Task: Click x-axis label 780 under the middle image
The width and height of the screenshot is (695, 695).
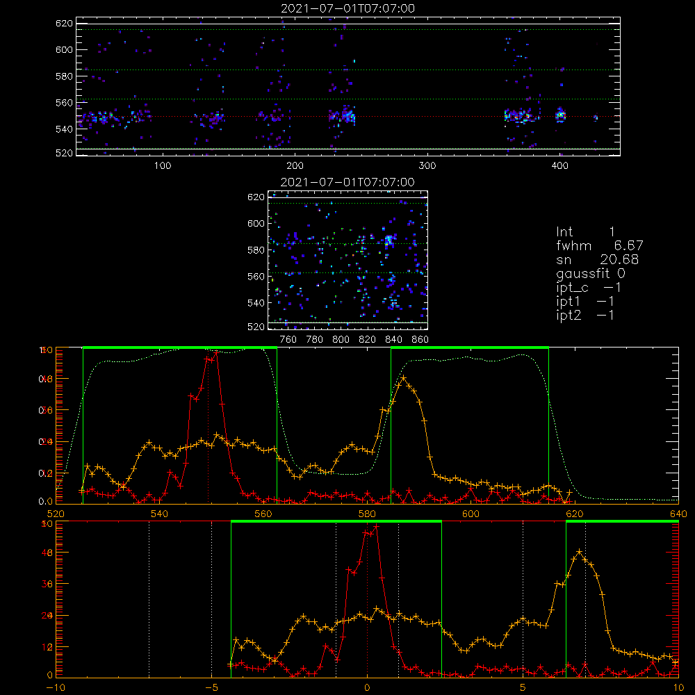Action: tap(315, 340)
